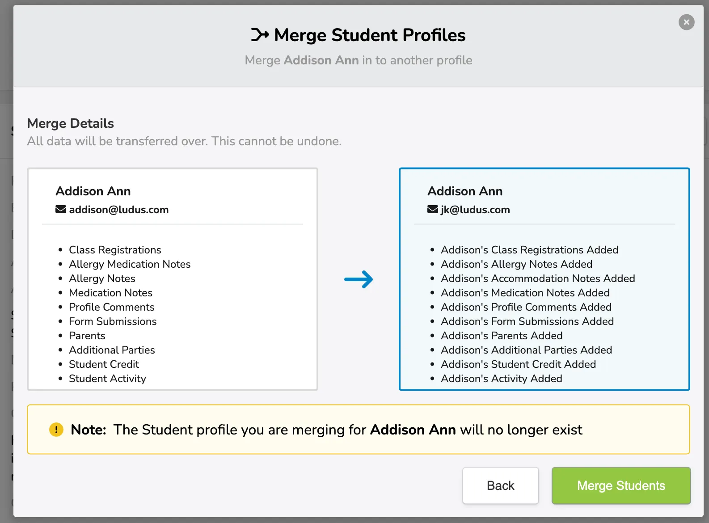The height and width of the screenshot is (523, 709).
Task: Click 'Addison's Student Credit Added' item
Action: 518,364
